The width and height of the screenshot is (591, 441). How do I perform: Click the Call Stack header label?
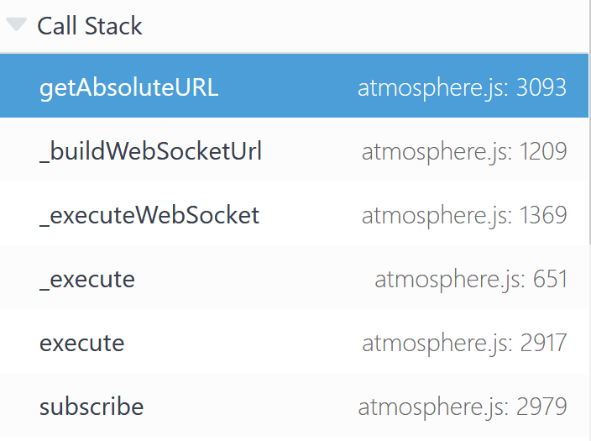click(90, 26)
